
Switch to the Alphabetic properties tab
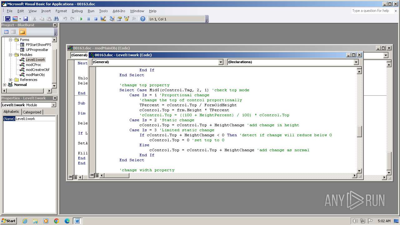(x=12, y=112)
